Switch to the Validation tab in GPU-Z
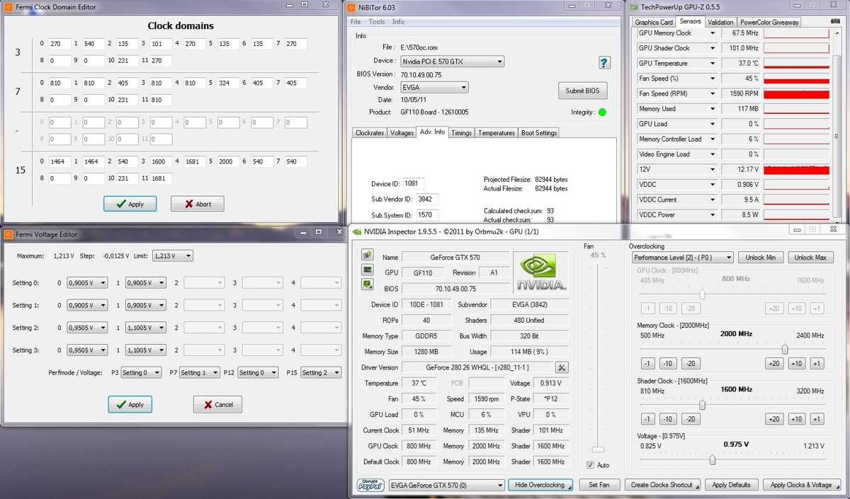Screen dimensions: 850x499 click(x=720, y=22)
